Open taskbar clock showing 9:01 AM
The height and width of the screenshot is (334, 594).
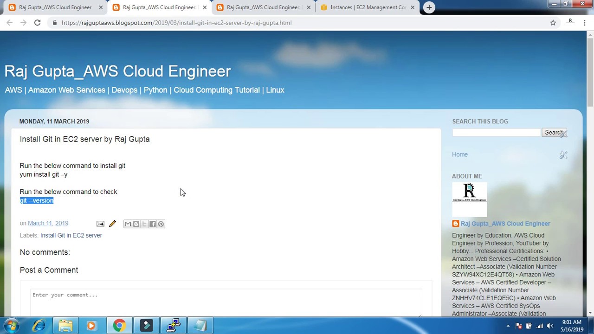572,326
